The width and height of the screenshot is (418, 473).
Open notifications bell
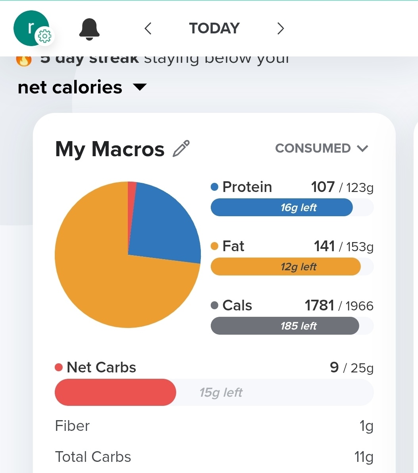(89, 29)
